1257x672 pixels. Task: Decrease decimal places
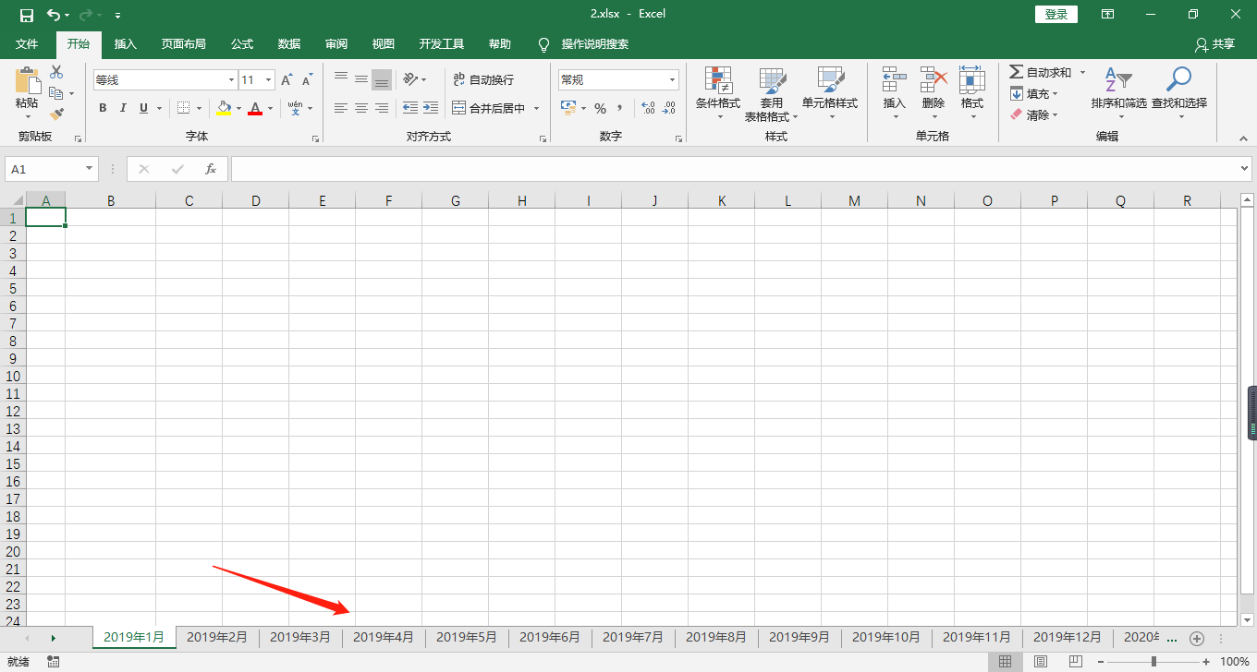pyautogui.click(x=668, y=108)
